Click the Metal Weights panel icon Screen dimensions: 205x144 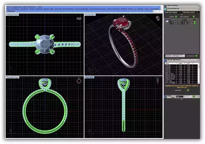pyautogui.click(x=165, y=60)
